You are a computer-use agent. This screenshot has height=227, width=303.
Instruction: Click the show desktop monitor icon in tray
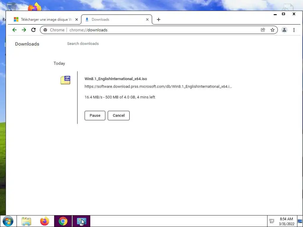pyautogui.click(x=300, y=221)
